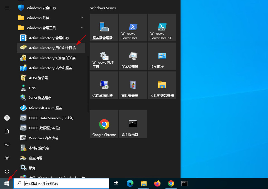This screenshot has height=189, width=268.
Task: Launch Active Directory 用户和计算机
Action: point(51,48)
